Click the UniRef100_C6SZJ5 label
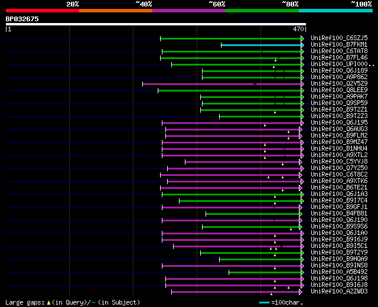378x307 pixels. (x=339, y=38)
